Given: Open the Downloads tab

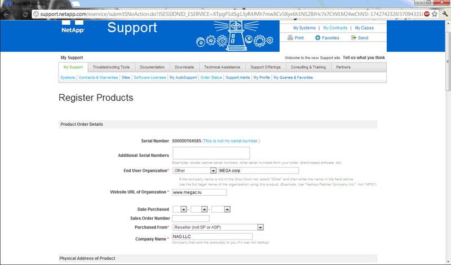Looking at the screenshot, I should 184,67.
